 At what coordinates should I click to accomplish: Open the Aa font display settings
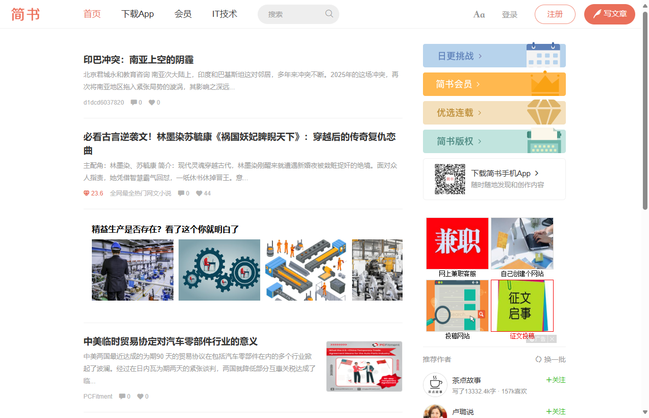pos(479,14)
